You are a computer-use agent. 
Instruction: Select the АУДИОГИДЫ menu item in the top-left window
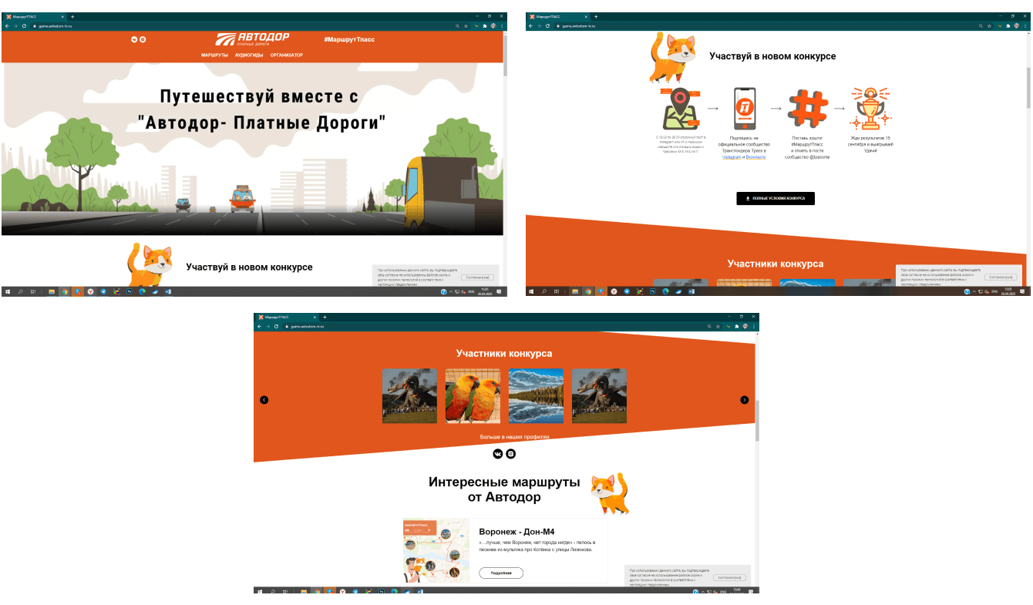[x=249, y=55]
